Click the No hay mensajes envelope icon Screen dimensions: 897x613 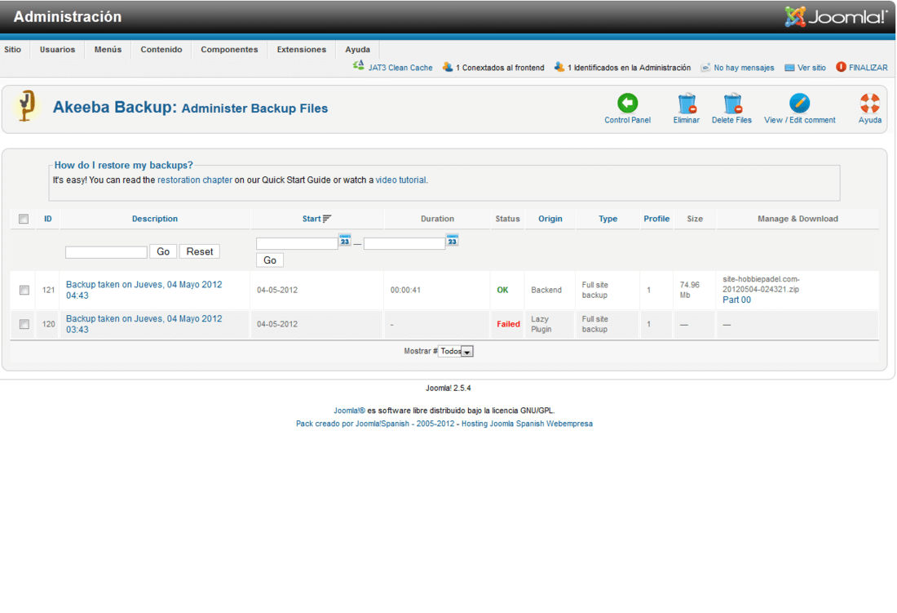(x=705, y=68)
